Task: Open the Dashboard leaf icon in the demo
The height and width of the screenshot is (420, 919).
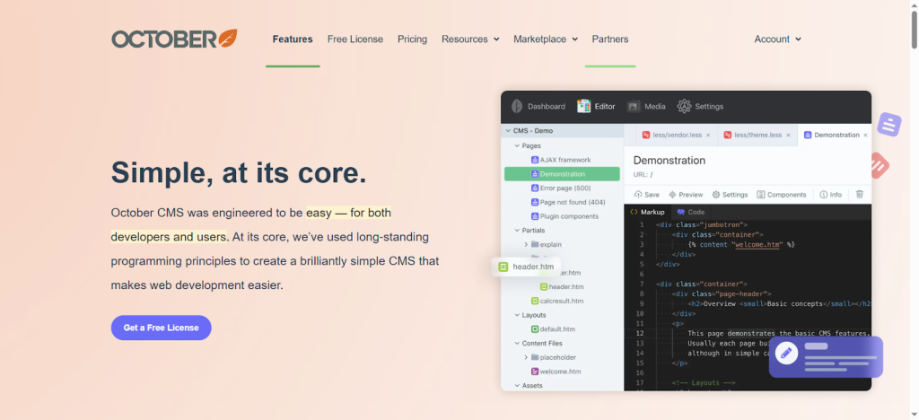Action: coord(517,106)
